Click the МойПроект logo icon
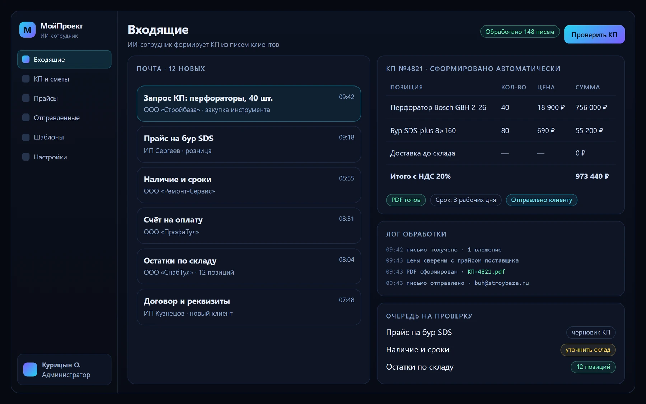The height and width of the screenshot is (404, 646). 28,30
